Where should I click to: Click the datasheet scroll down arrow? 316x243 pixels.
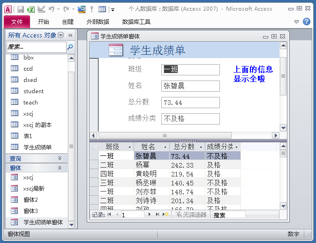coord(283,206)
